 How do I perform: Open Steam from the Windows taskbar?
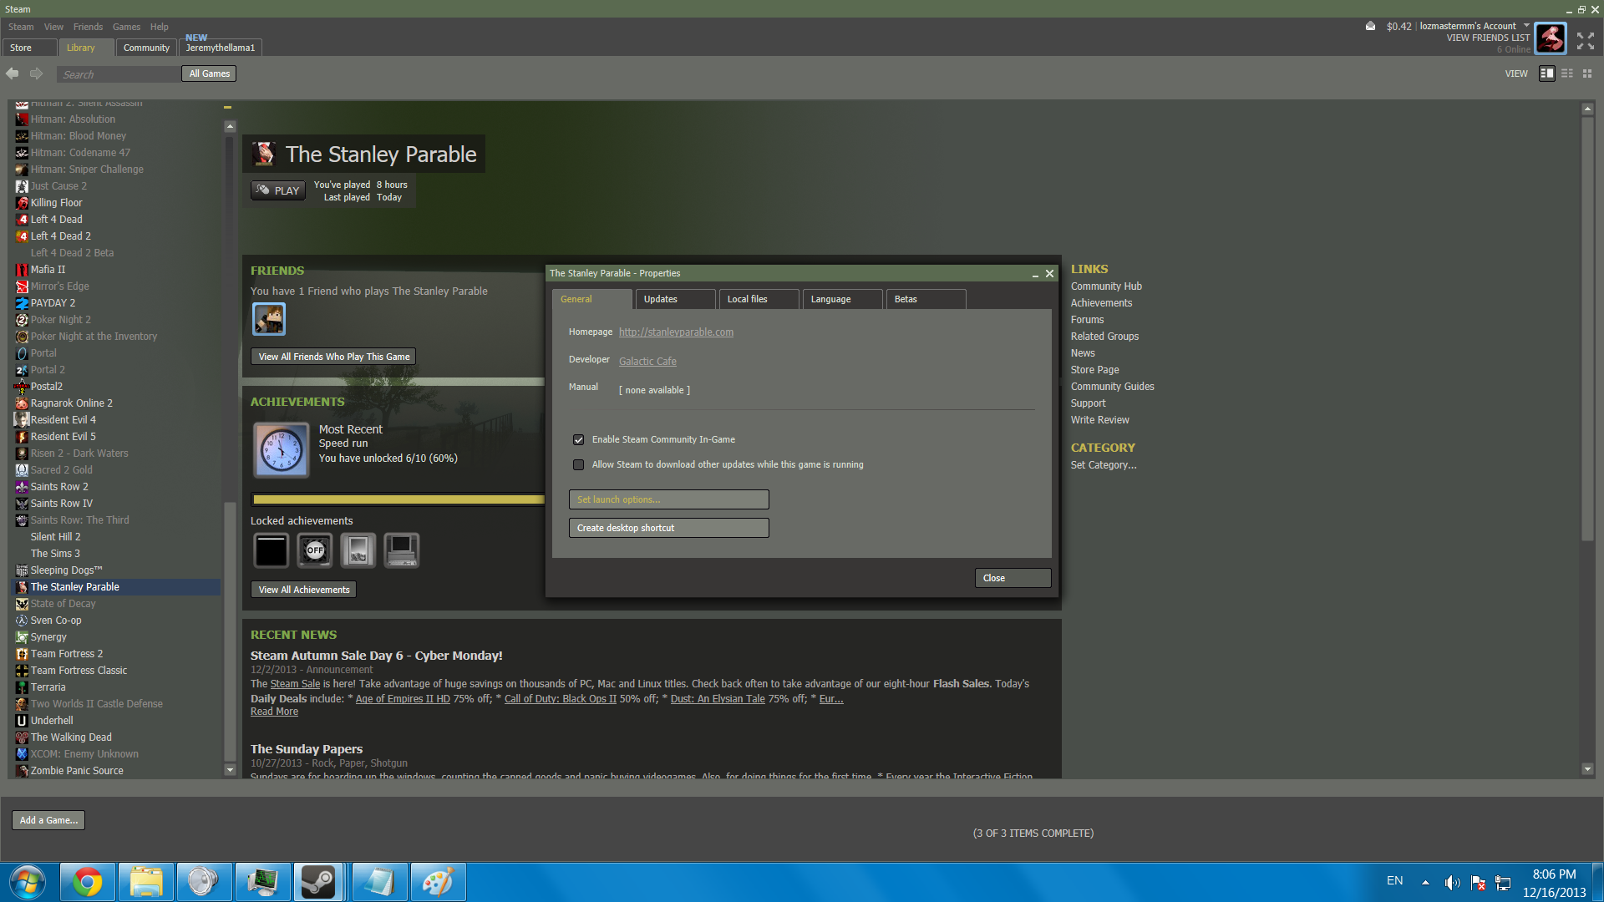[317, 882]
